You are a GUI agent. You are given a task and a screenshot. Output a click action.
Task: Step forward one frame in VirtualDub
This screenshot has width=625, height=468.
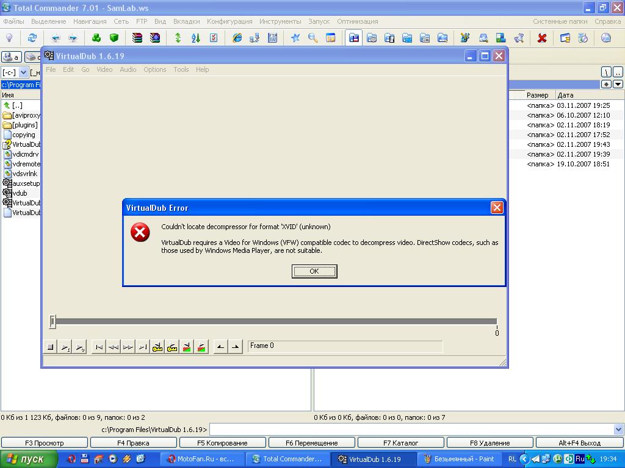[128, 347]
